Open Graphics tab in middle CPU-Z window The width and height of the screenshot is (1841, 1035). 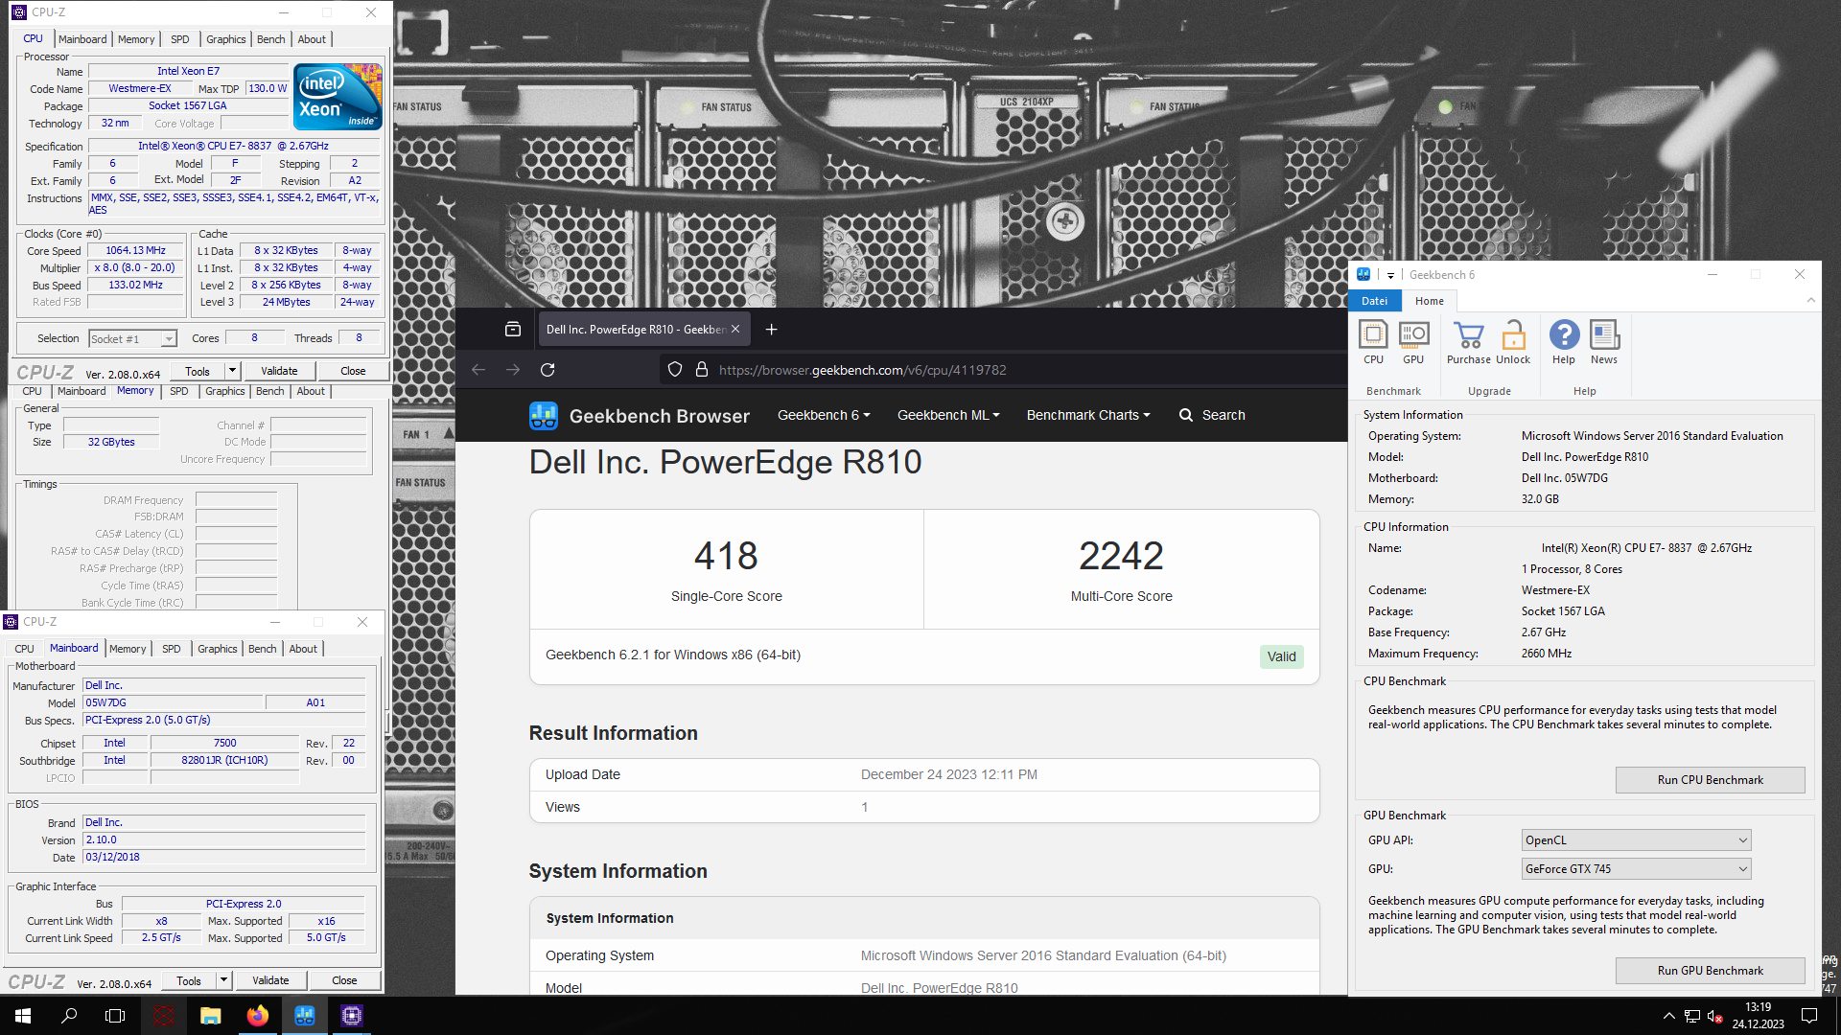(x=225, y=391)
